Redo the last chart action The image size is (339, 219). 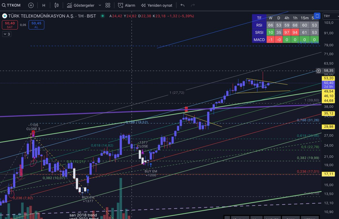pyautogui.click(x=193, y=5)
